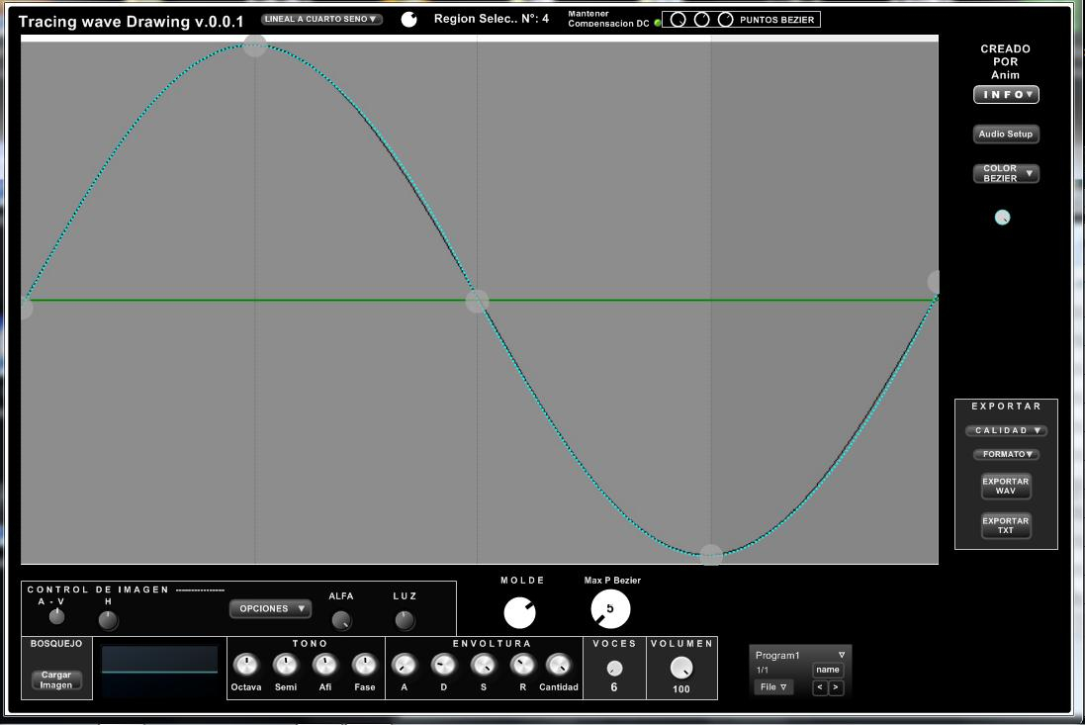Open the CALIDAD export dropdown

[1006, 430]
